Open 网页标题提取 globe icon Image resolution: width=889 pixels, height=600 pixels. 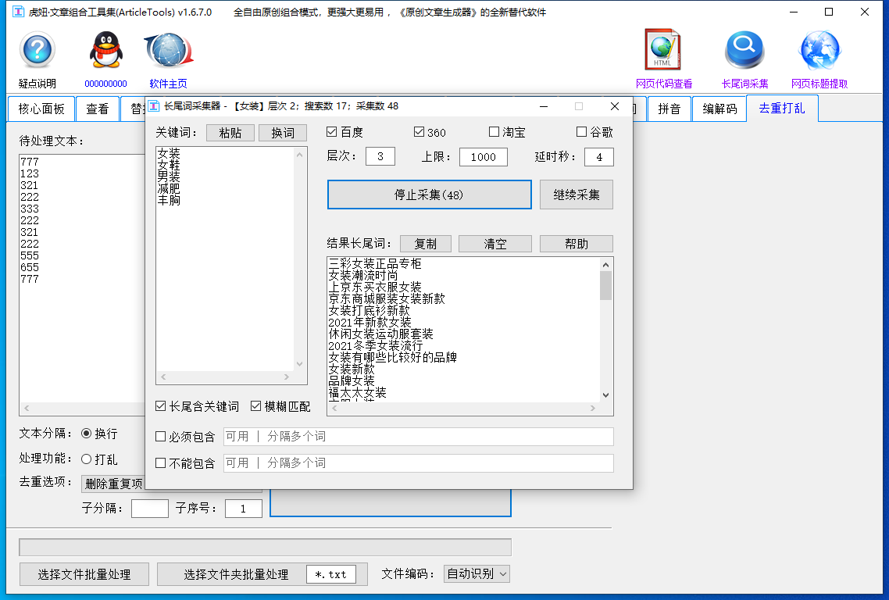tap(819, 49)
